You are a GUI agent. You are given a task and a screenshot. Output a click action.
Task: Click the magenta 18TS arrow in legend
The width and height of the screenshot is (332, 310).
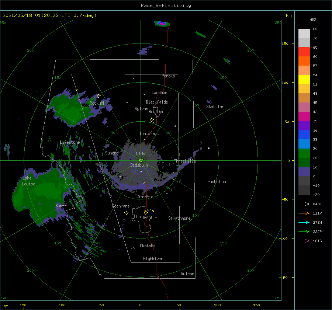click(x=304, y=241)
